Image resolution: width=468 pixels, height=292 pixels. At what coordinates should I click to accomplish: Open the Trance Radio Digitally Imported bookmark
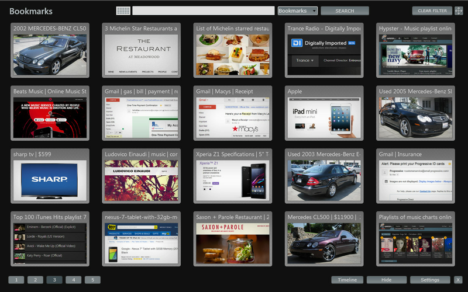[324, 50]
